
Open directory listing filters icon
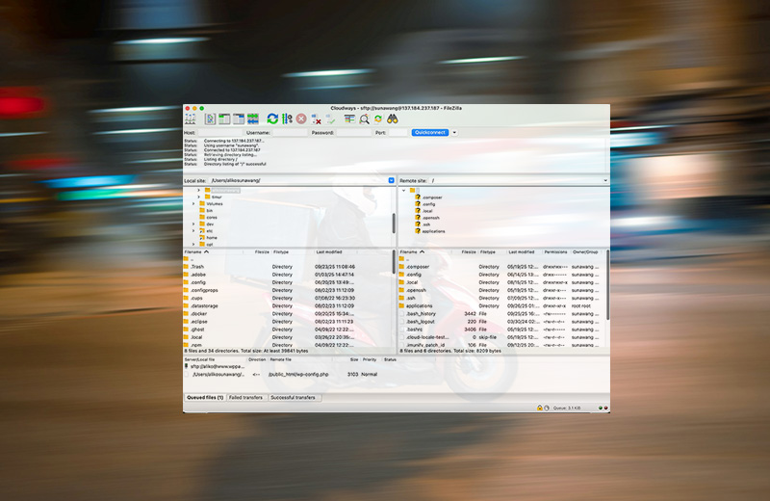(x=350, y=119)
